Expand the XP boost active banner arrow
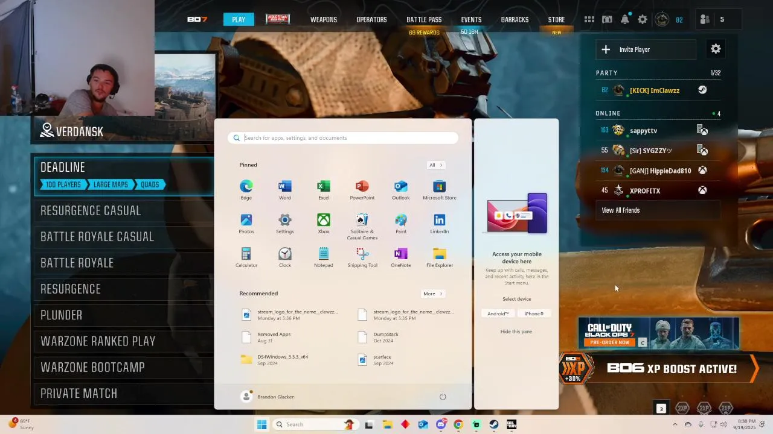773x434 pixels. tap(754, 369)
